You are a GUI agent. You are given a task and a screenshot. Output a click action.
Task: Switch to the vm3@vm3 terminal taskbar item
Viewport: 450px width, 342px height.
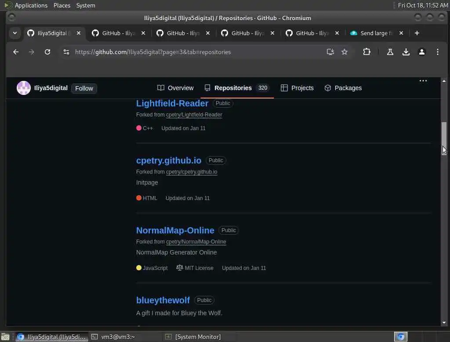pyautogui.click(x=125, y=337)
